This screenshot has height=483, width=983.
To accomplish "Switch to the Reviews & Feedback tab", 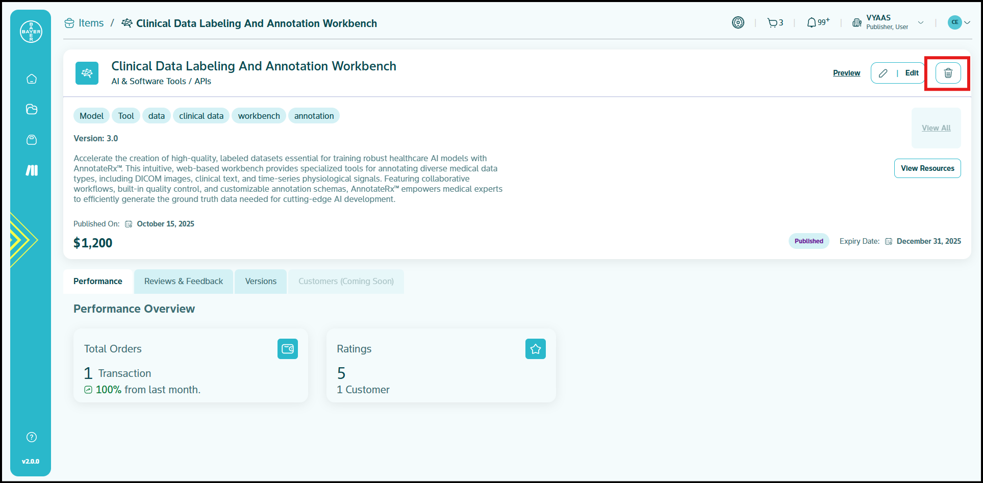I will pyautogui.click(x=184, y=282).
